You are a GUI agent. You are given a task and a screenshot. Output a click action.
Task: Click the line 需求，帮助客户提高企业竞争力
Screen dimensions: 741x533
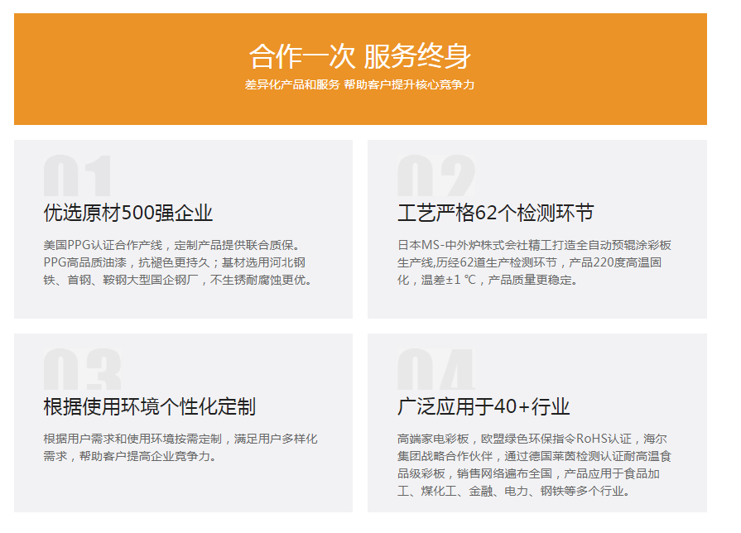click(131, 456)
